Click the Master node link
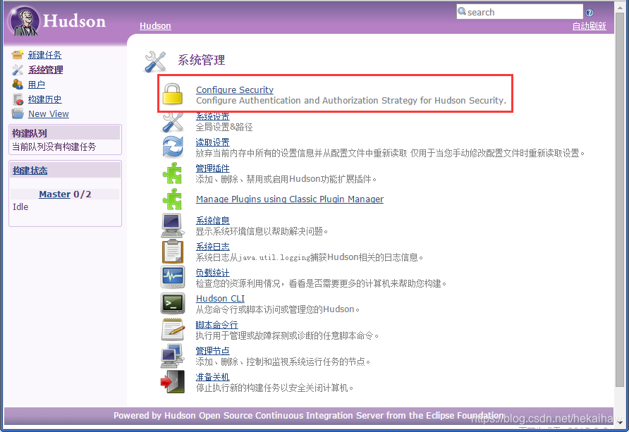This screenshot has width=629, height=432. point(54,195)
